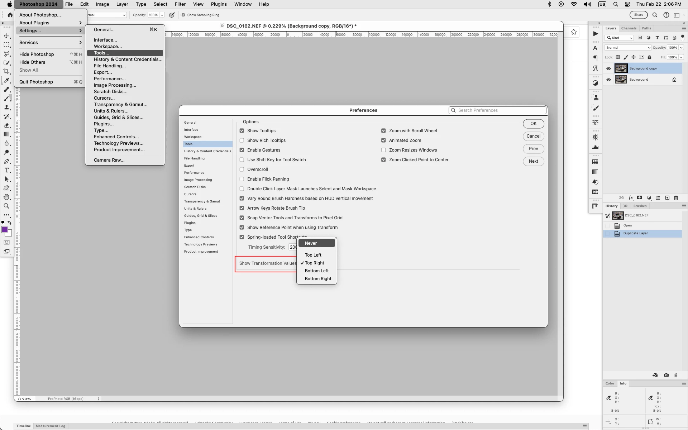The image size is (688, 430).
Task: Enable Show Rich Tooltips checkbox
Action: tap(242, 140)
